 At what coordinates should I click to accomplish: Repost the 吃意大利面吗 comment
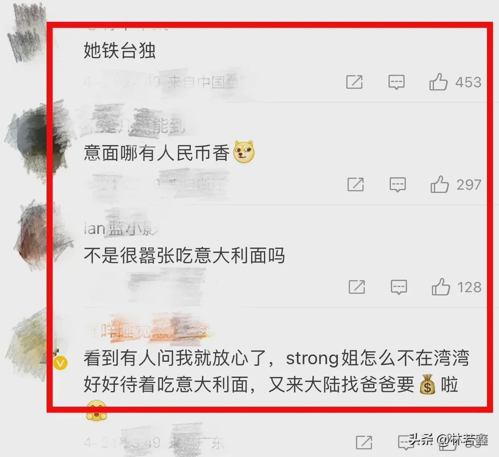[x=357, y=287]
